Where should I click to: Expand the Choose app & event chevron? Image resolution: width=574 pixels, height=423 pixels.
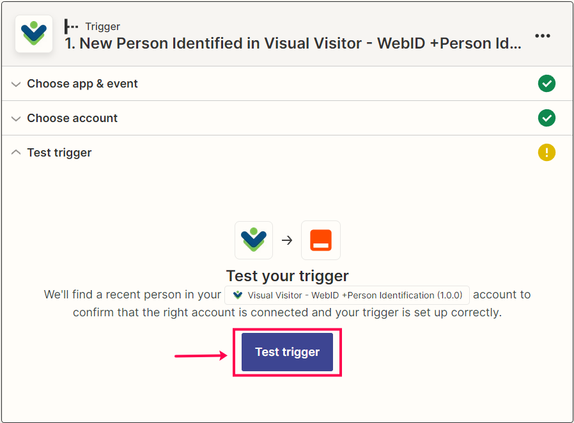click(x=16, y=84)
